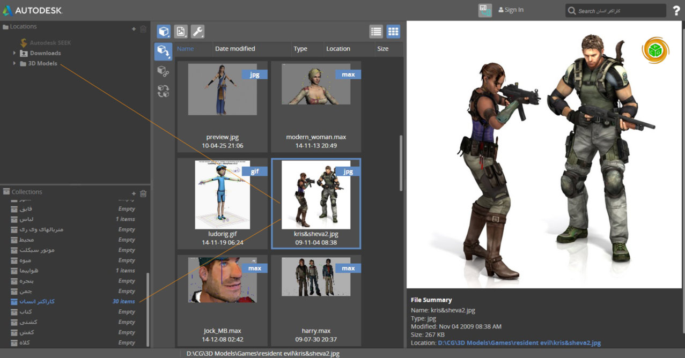Delete the collection using the Collections trash icon
This screenshot has height=358, width=685.
coord(143,193)
